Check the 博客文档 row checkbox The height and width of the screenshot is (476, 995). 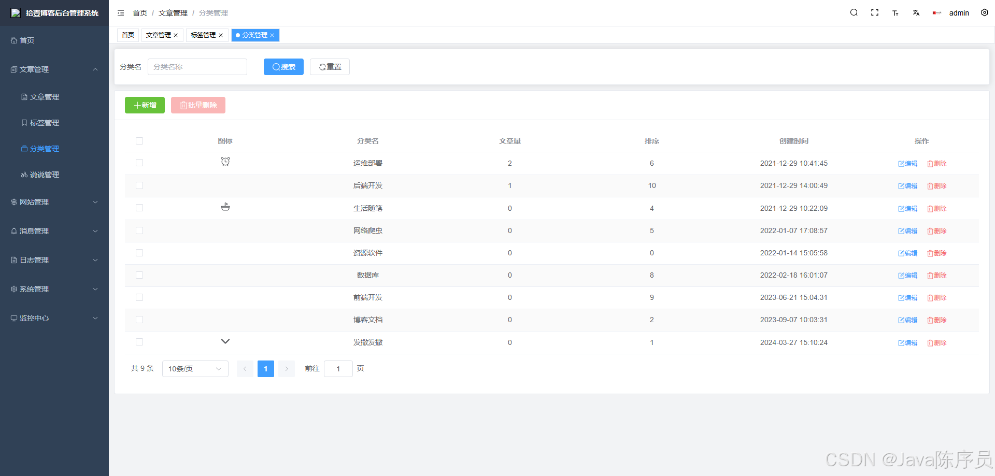[x=139, y=320]
